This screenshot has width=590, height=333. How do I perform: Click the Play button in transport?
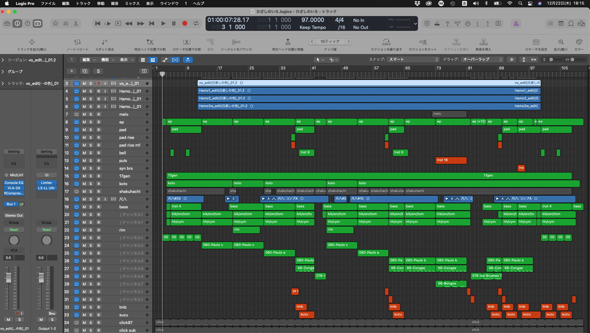[163, 23]
